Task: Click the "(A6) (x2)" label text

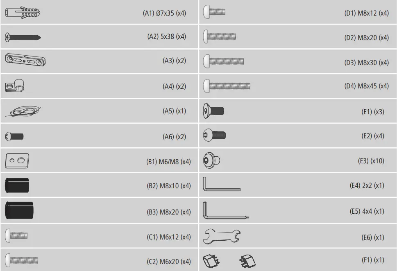Action: (x=174, y=136)
